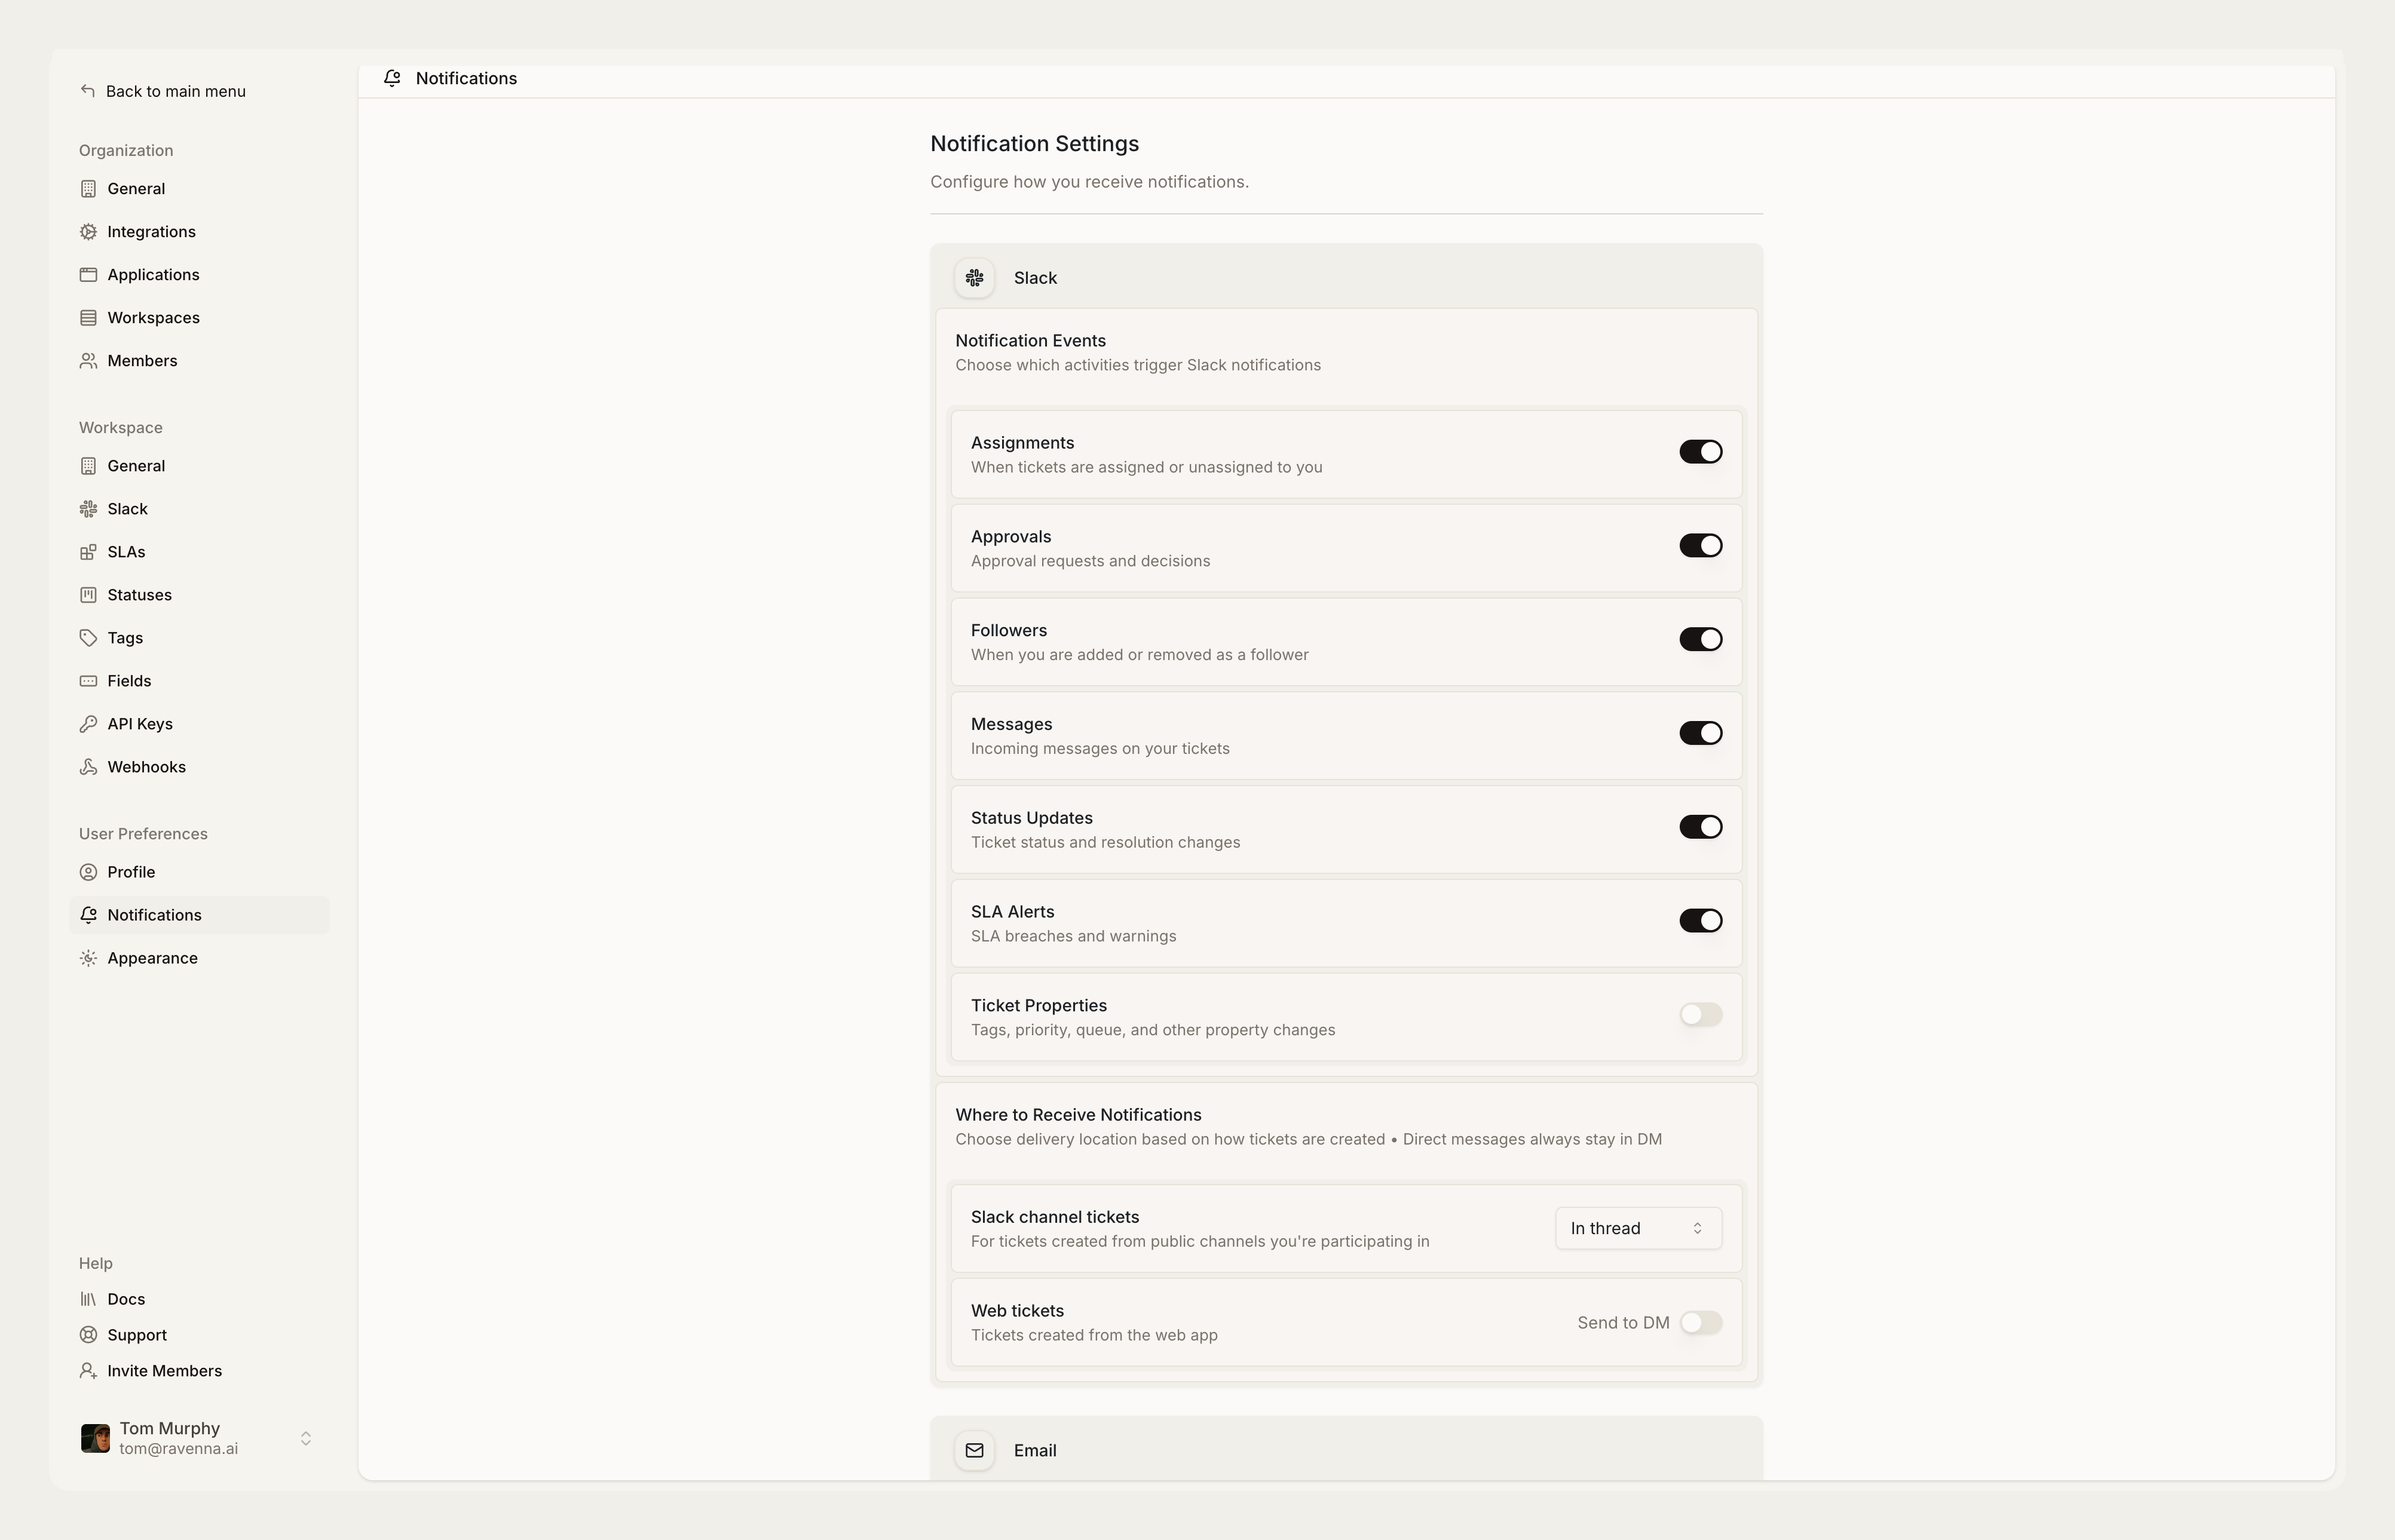
Task: Click the Integrations gear icon
Action: [88, 232]
